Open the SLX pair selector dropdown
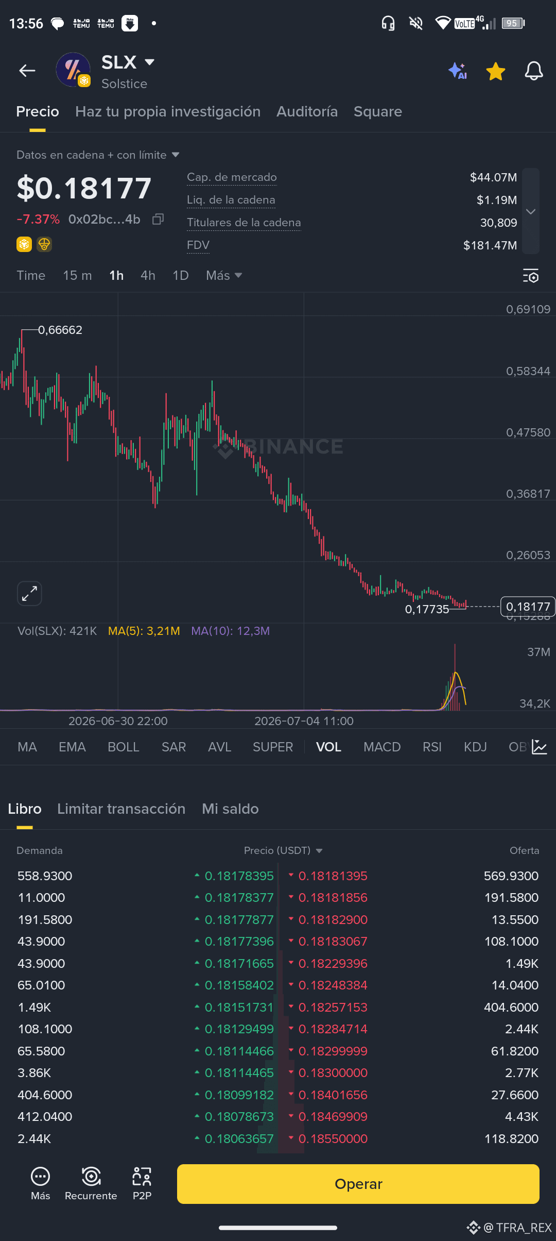The height and width of the screenshot is (1241, 556). [149, 62]
